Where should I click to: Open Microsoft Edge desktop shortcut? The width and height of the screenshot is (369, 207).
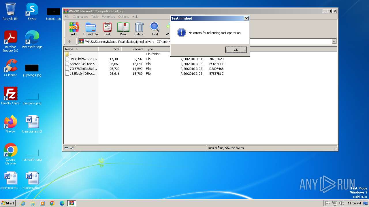tap(32, 40)
